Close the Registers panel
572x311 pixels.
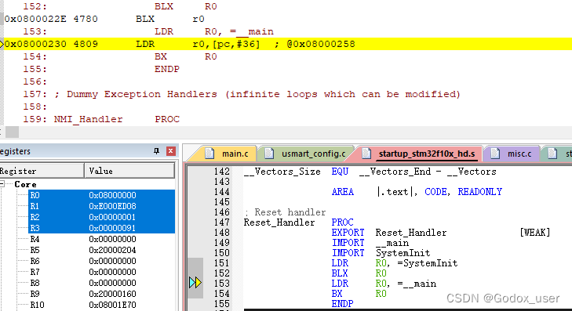(x=171, y=150)
